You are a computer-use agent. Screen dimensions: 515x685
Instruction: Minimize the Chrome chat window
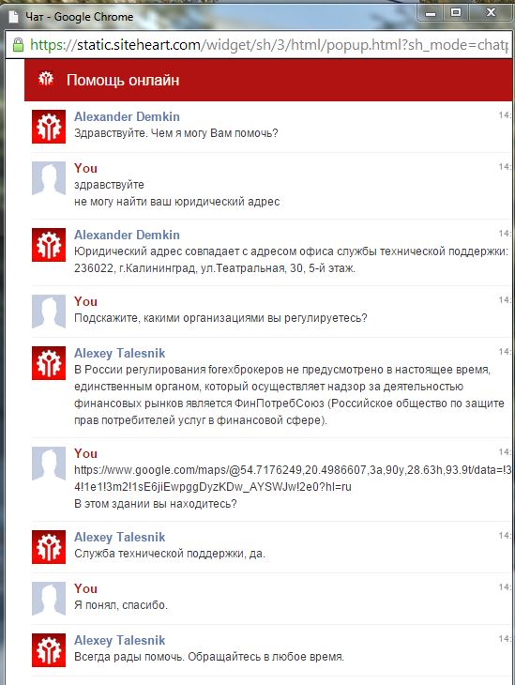tap(431, 13)
